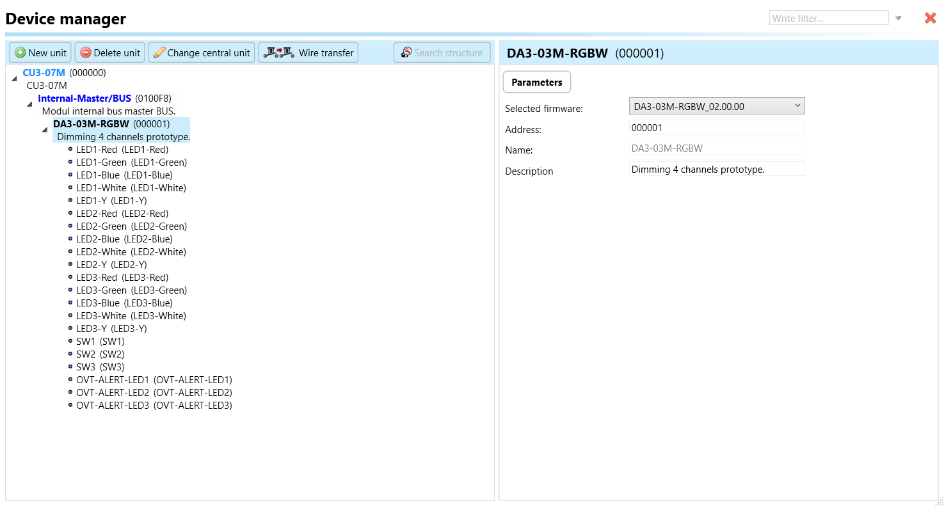This screenshot has height=506, width=944.
Task: Click the Change central unit pencil icon
Action: click(159, 53)
